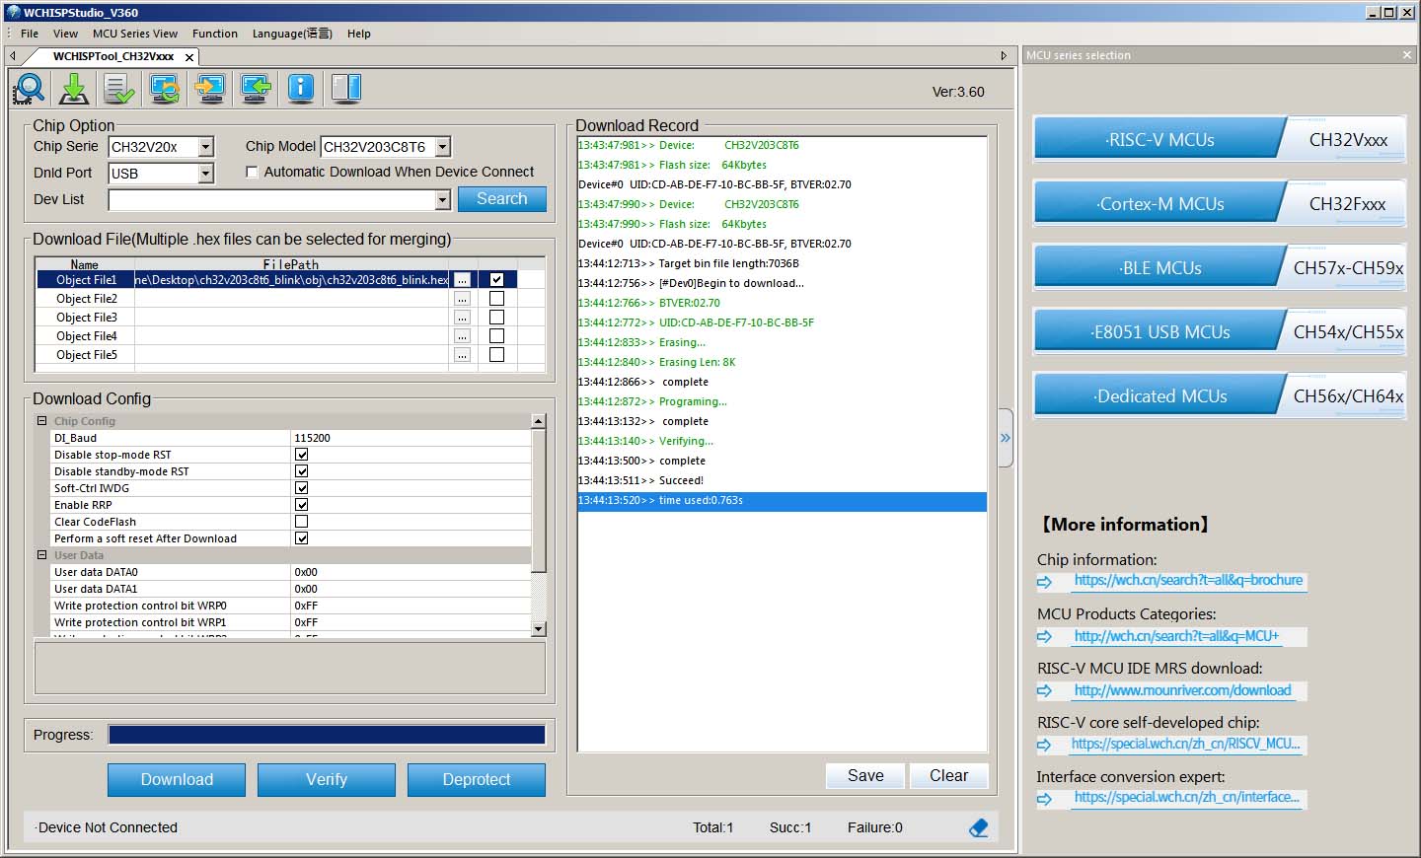Open the Function menu
1421x858 pixels.
[214, 34]
